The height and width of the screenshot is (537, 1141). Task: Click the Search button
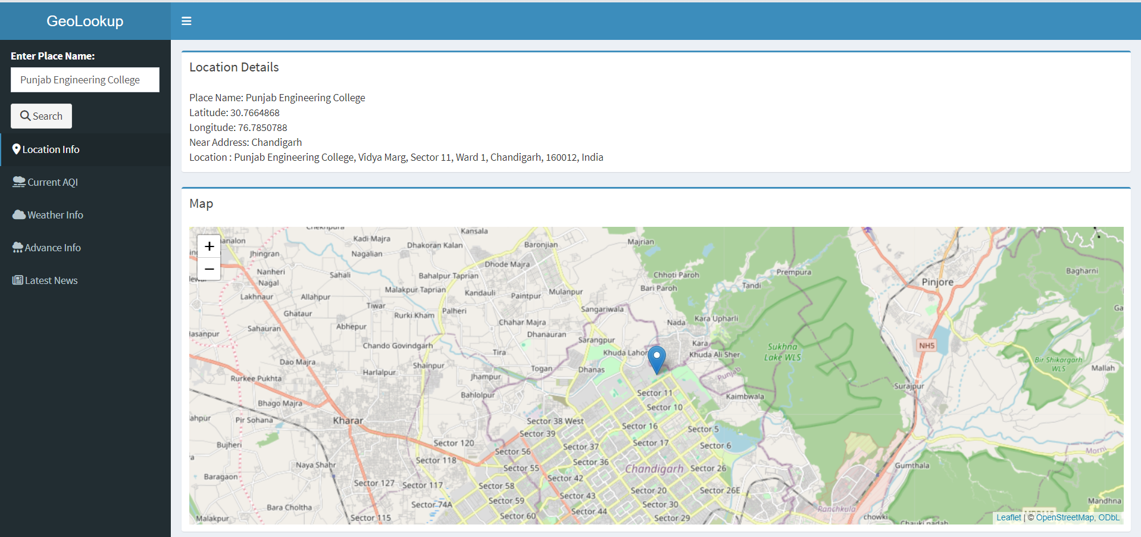click(41, 116)
